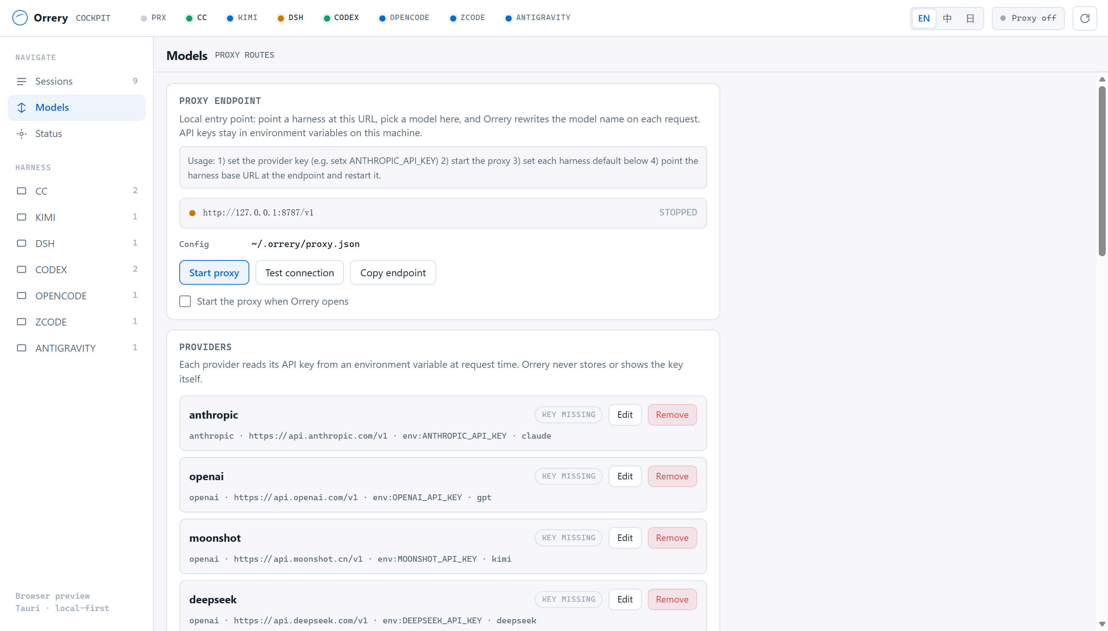1108x631 pixels.
Task: Click the https://api.moonshot.cn/v1 URL text
Action: (298, 559)
